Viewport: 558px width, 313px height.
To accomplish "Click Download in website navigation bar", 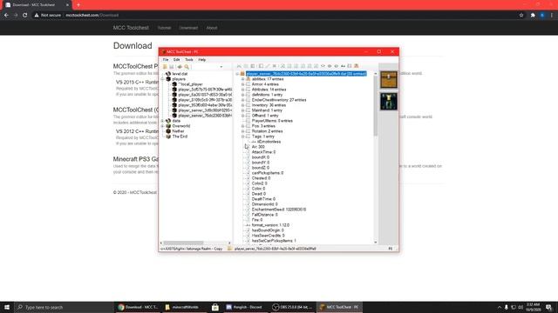I will (188, 28).
